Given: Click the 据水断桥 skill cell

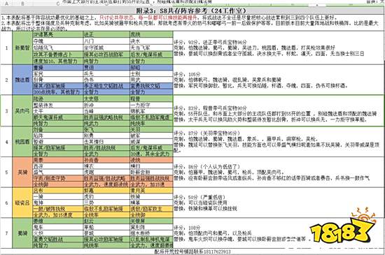Looking at the screenshot, I should pos(151,233).
